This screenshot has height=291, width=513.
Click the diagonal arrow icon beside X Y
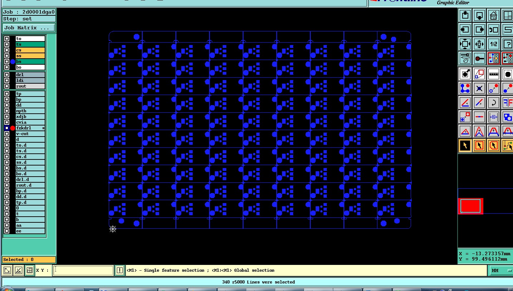click(7, 271)
